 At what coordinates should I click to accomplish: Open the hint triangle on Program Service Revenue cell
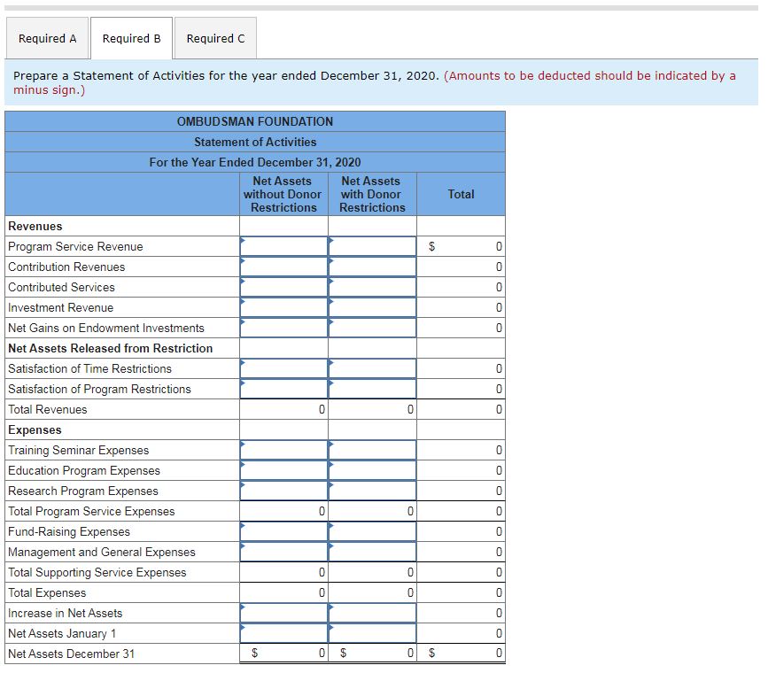point(242,241)
